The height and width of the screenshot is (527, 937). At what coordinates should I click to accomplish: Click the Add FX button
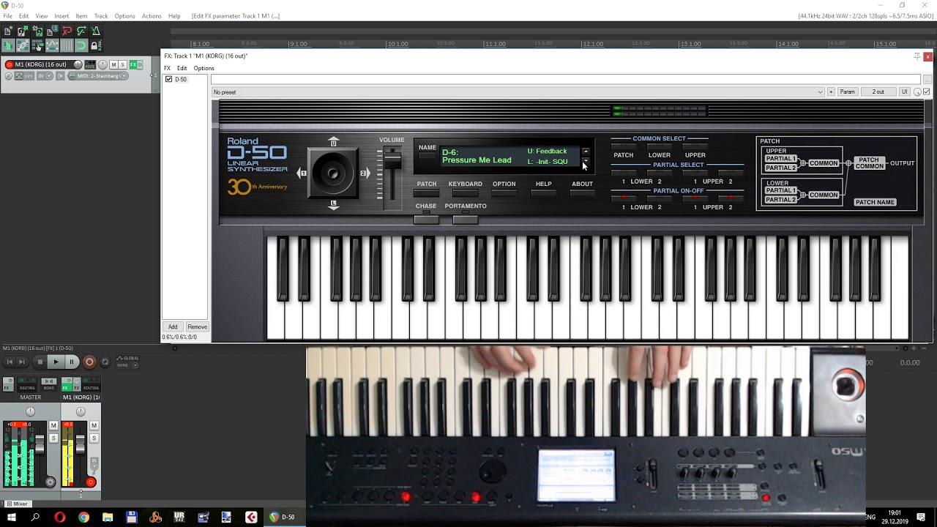point(173,327)
